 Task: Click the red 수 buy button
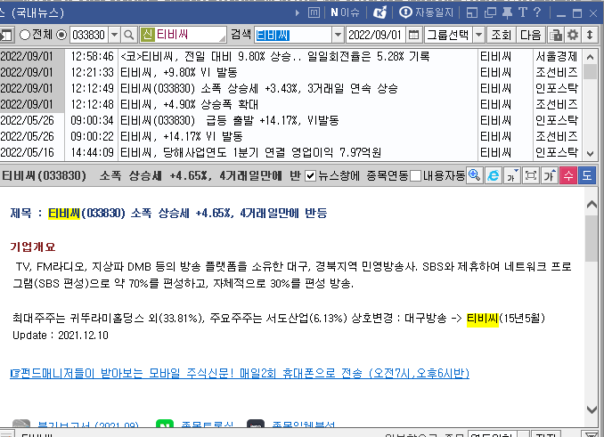pyautogui.click(x=568, y=176)
